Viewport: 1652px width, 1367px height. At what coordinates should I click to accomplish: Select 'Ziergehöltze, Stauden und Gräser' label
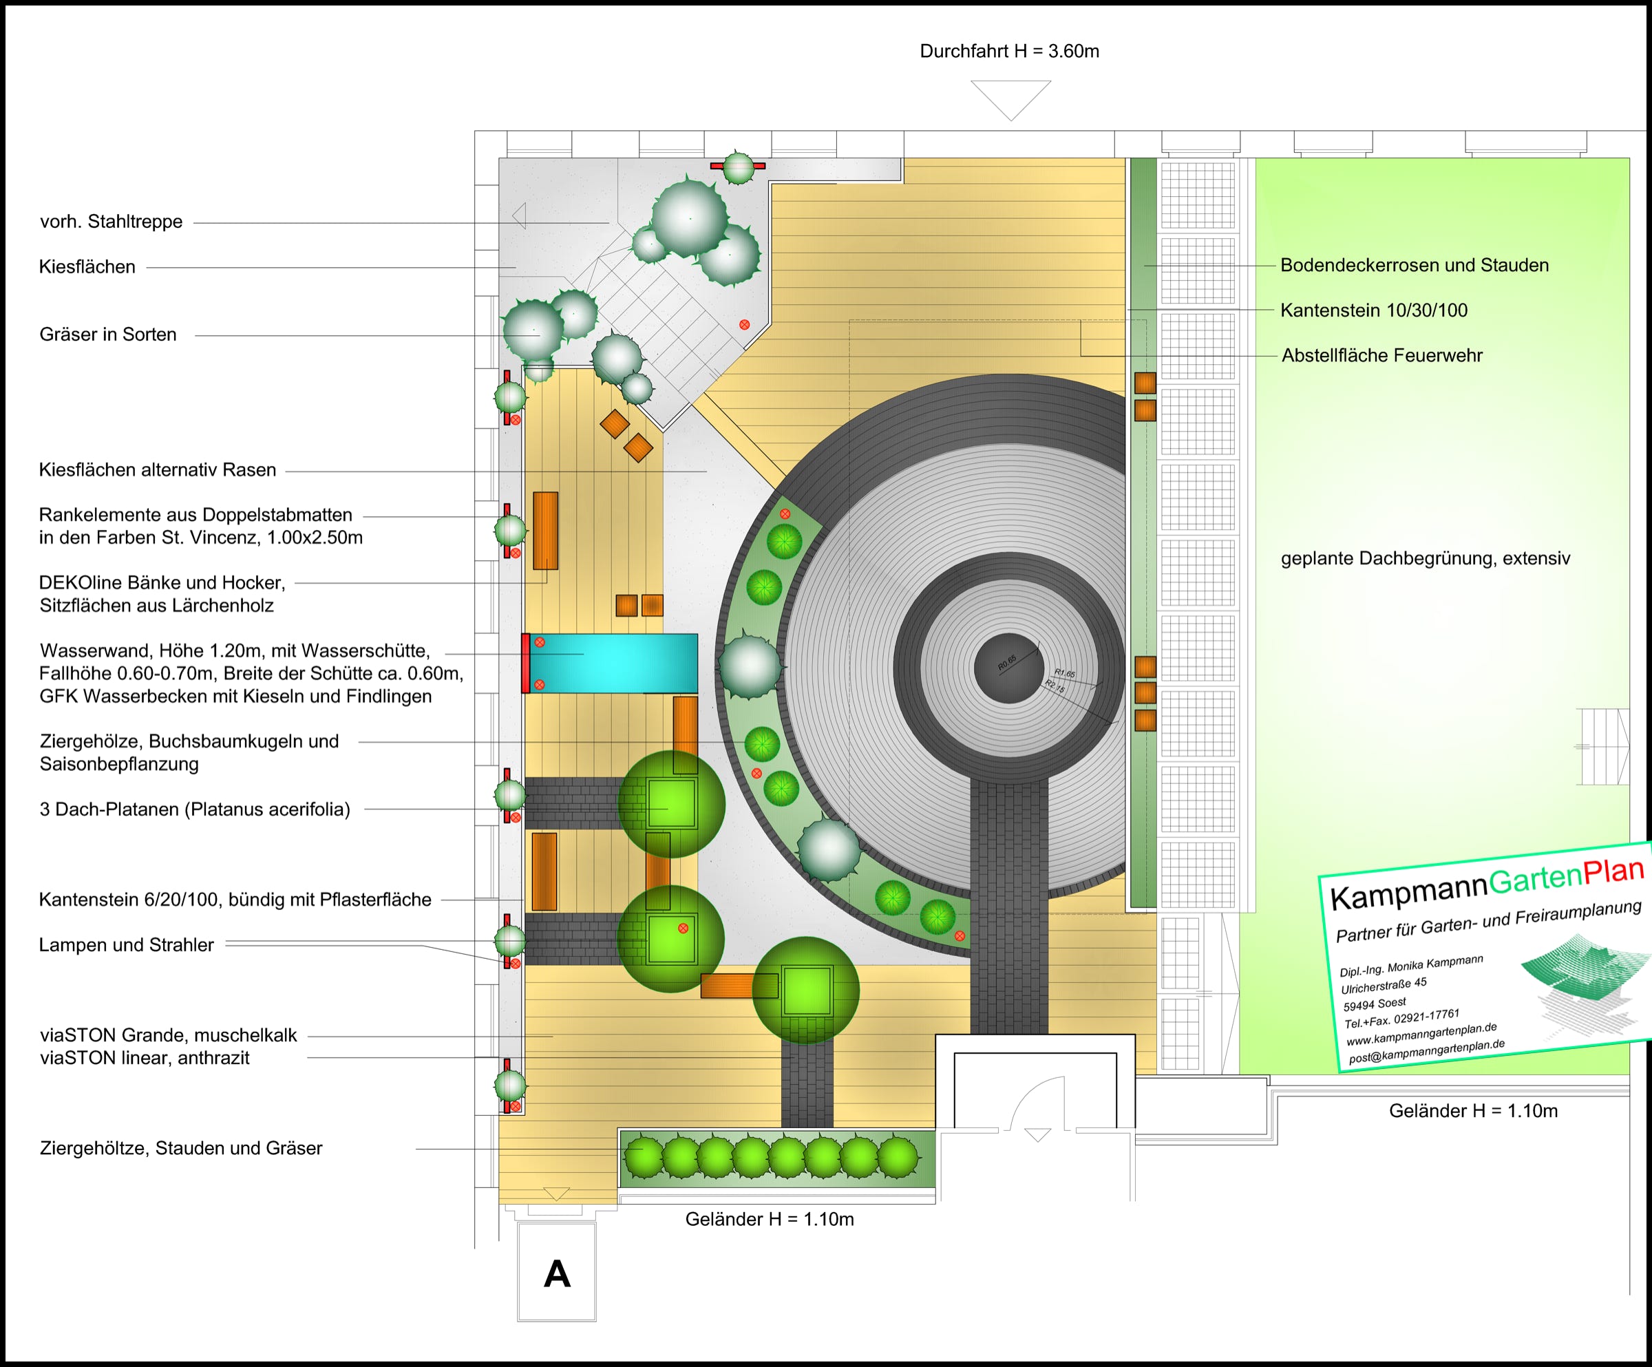(181, 1147)
